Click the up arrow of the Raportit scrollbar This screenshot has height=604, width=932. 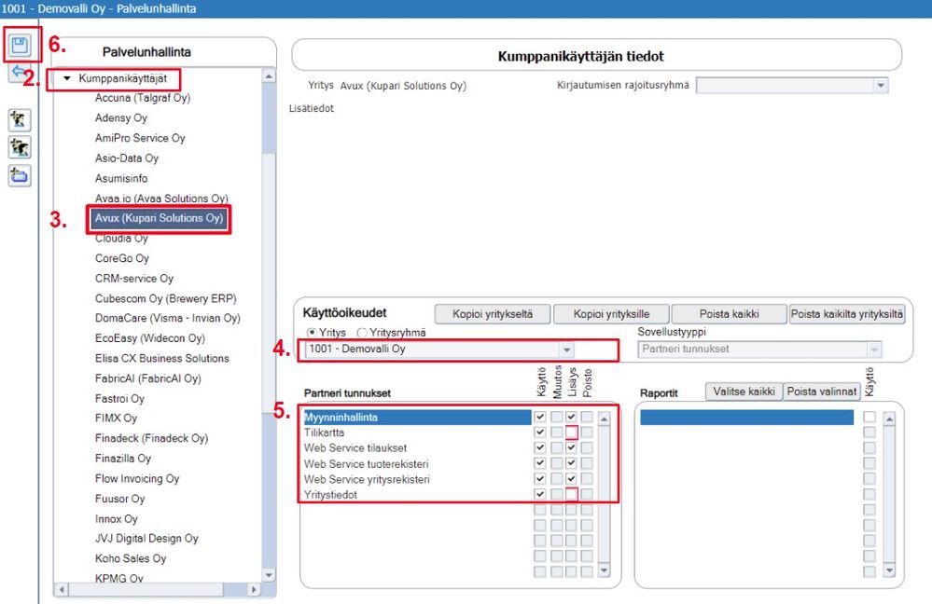pyautogui.click(x=889, y=419)
